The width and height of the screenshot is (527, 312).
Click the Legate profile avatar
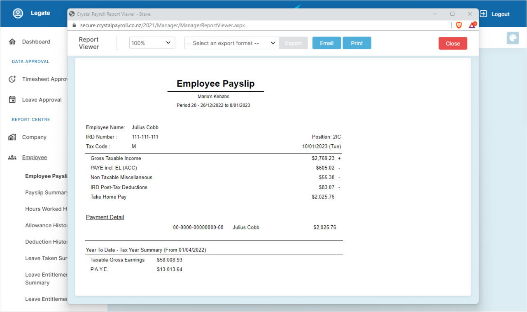pos(18,13)
